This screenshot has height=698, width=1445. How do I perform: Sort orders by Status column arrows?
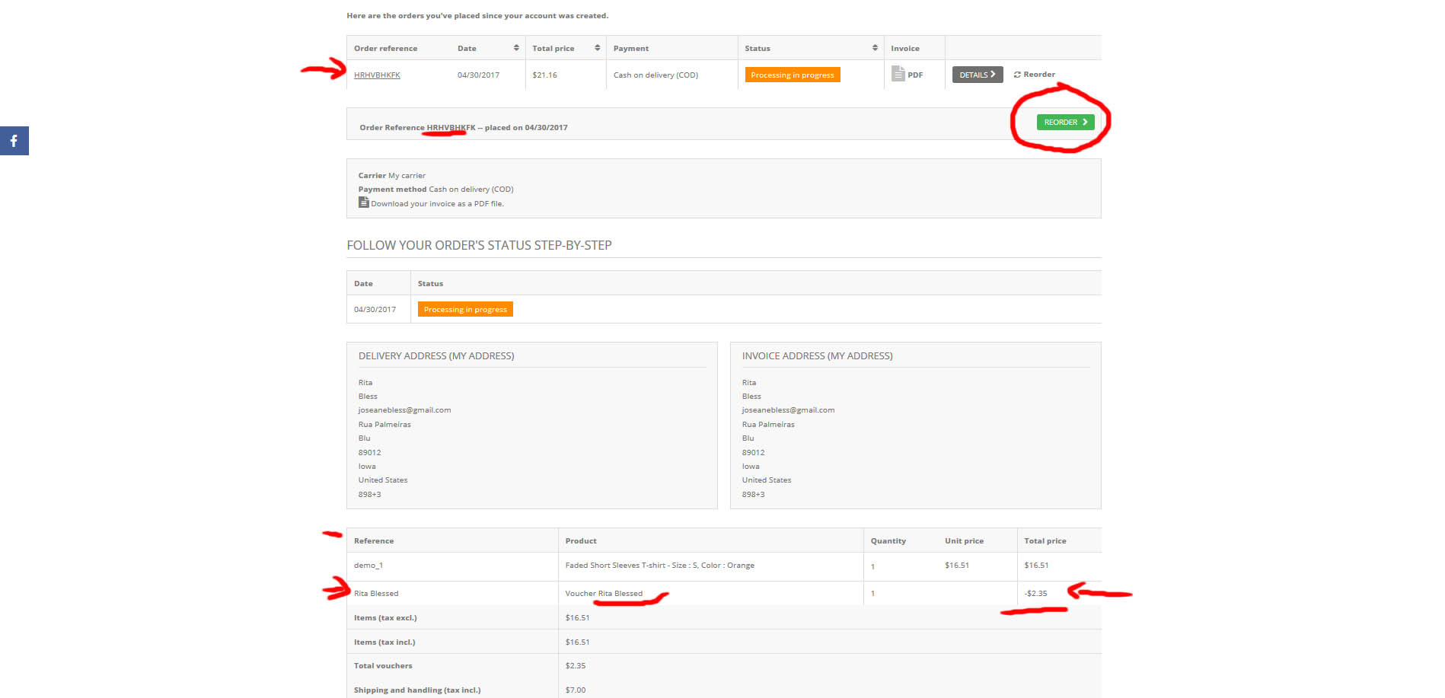(875, 48)
